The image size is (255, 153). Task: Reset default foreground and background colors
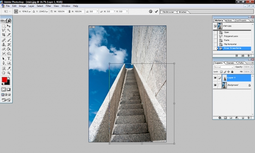3,84
